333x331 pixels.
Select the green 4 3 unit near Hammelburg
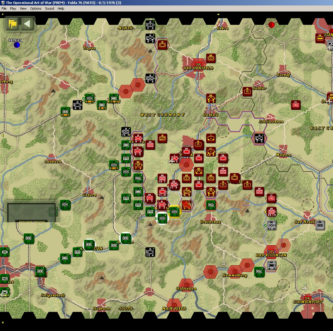pyautogui.click(x=259, y=272)
